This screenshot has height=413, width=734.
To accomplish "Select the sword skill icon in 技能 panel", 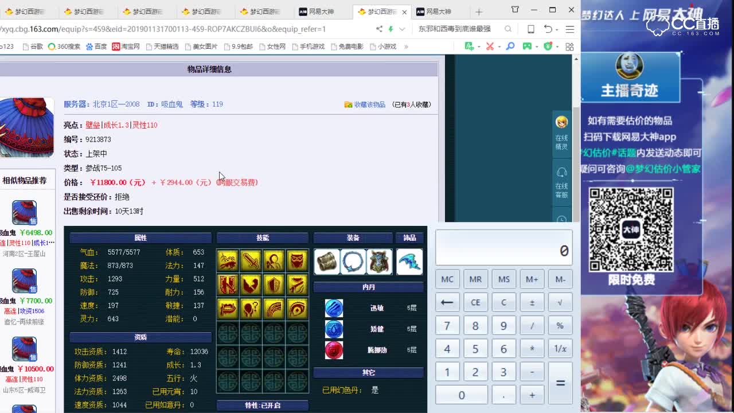I will click(x=251, y=260).
